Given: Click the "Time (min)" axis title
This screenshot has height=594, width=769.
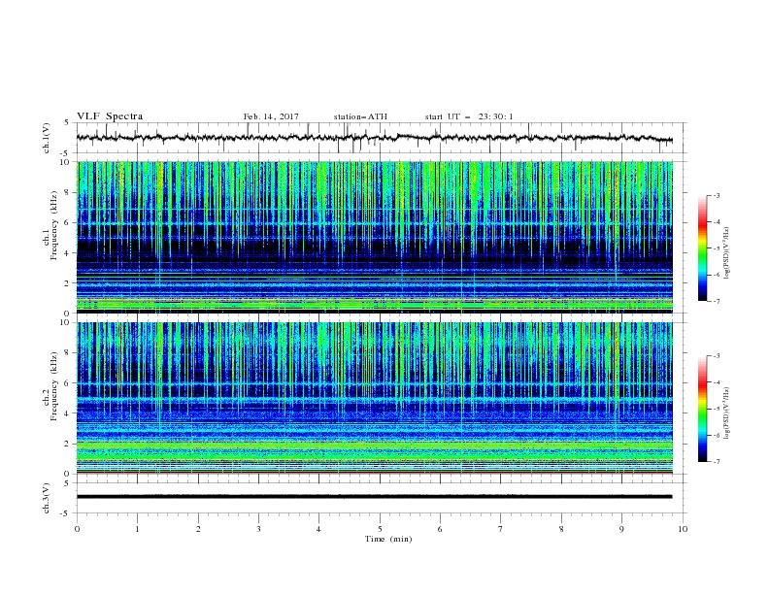Looking at the screenshot, I should [388, 539].
